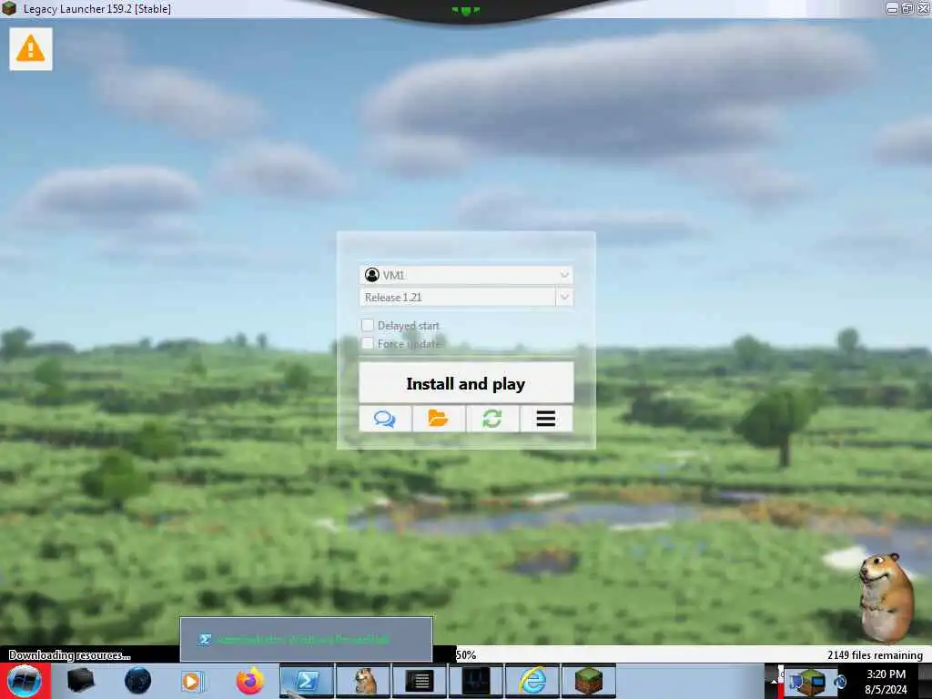Open Internet Explorer from the taskbar
This screenshot has height=699, width=932.
(x=533, y=681)
